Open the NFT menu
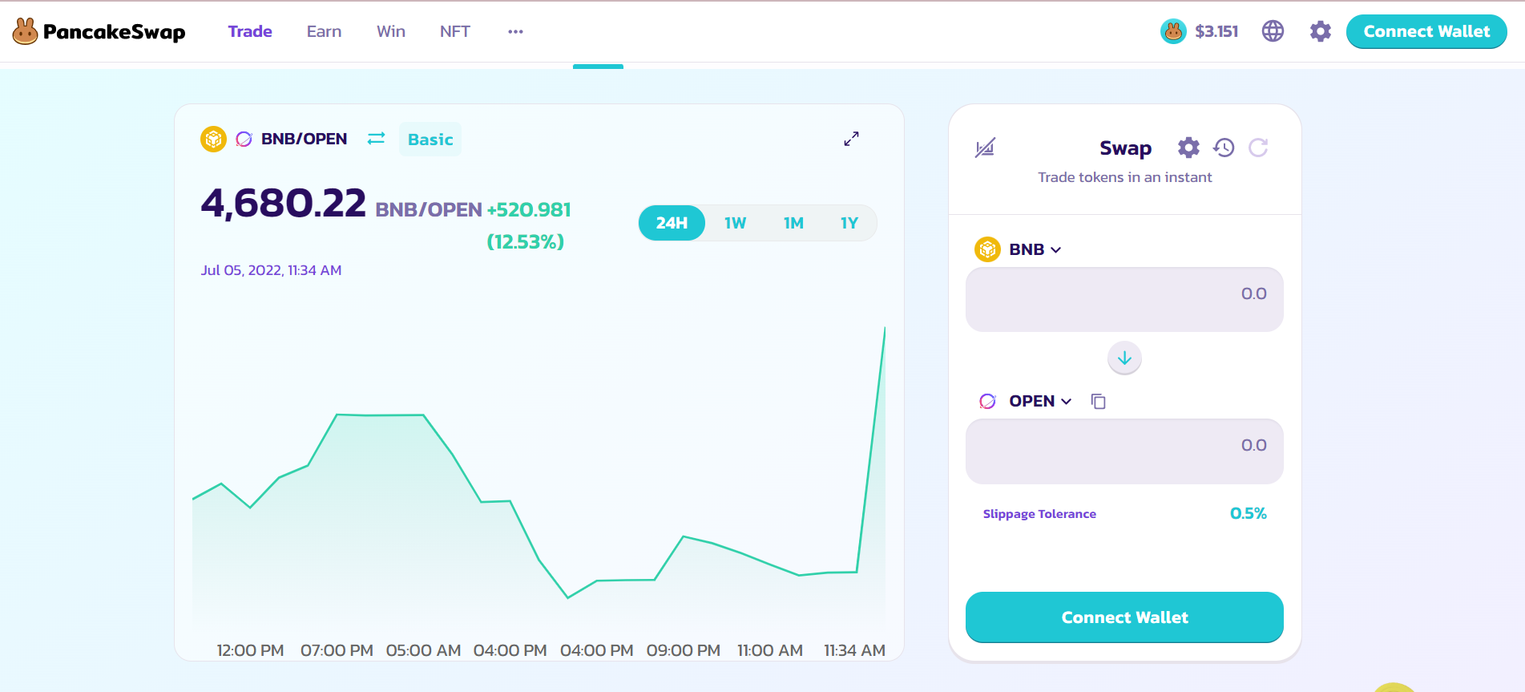 coord(454,31)
